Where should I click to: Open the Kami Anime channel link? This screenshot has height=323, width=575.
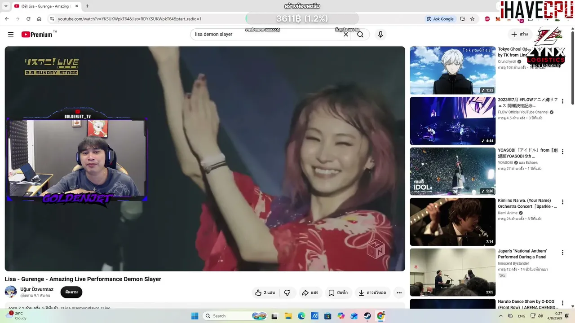point(508,213)
